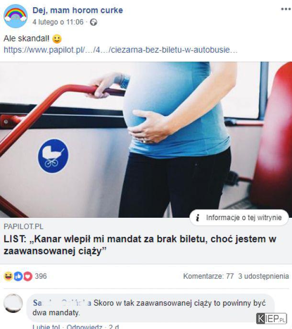Click the rainbow page profile picture
This screenshot has width=292, height=329.
(x=16, y=16)
